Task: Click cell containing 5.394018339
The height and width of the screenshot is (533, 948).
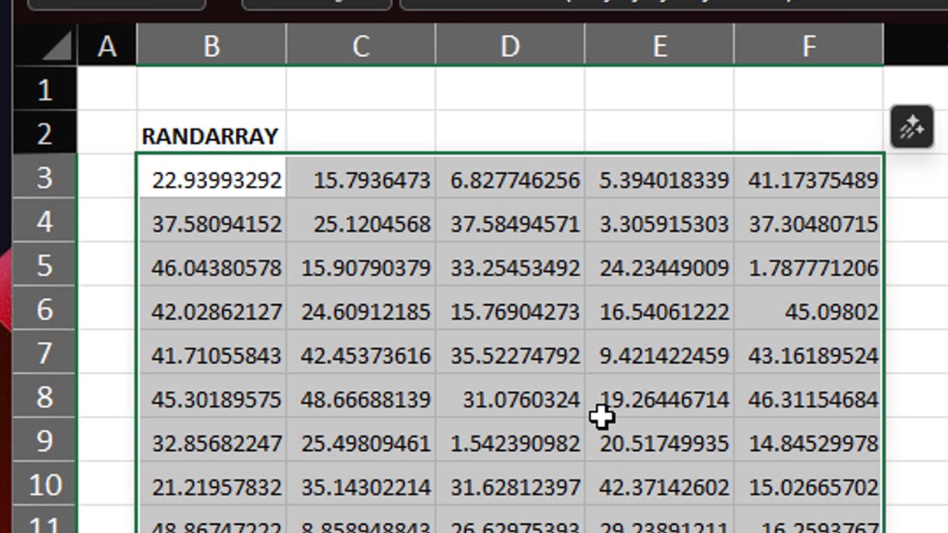Action: coord(659,177)
